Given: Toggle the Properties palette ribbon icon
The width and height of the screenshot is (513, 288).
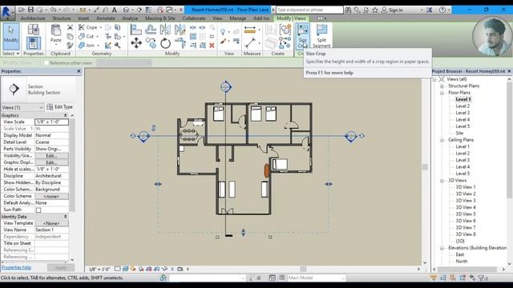Looking at the screenshot, I should 34,43.
